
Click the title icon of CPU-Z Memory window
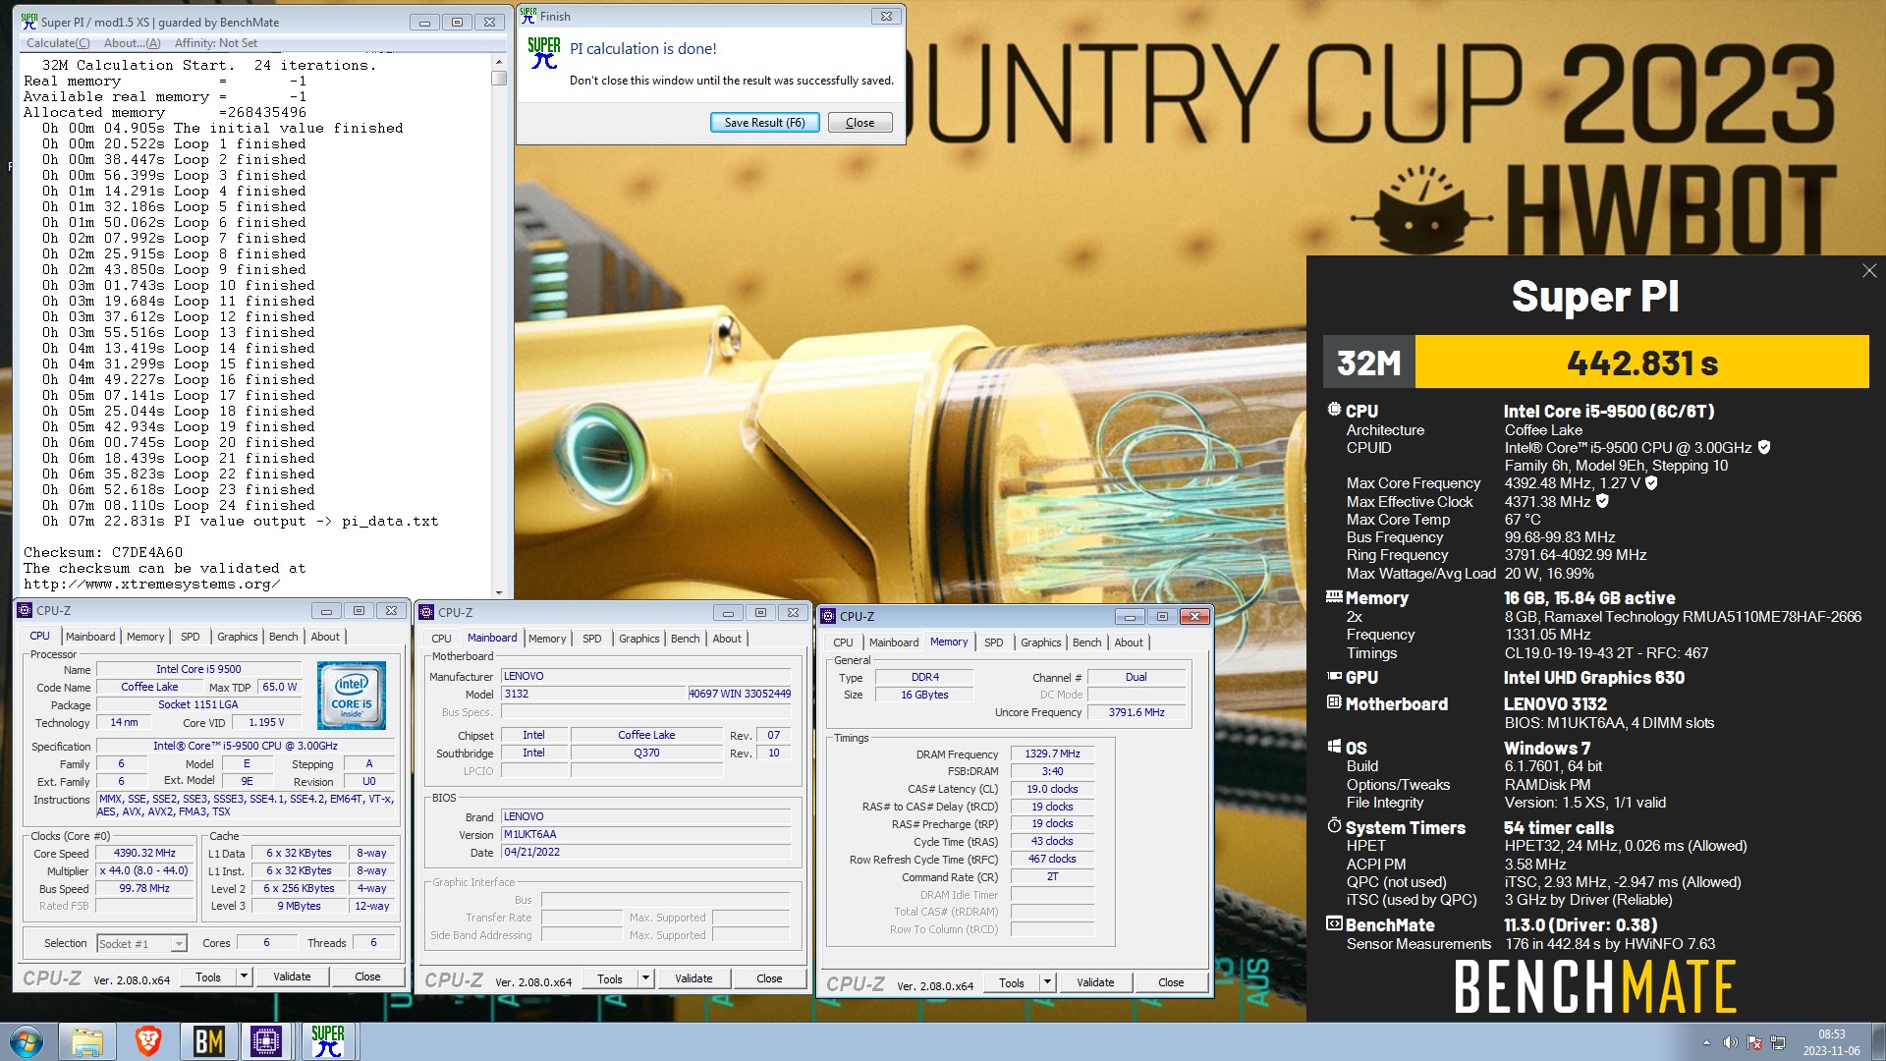click(x=828, y=616)
